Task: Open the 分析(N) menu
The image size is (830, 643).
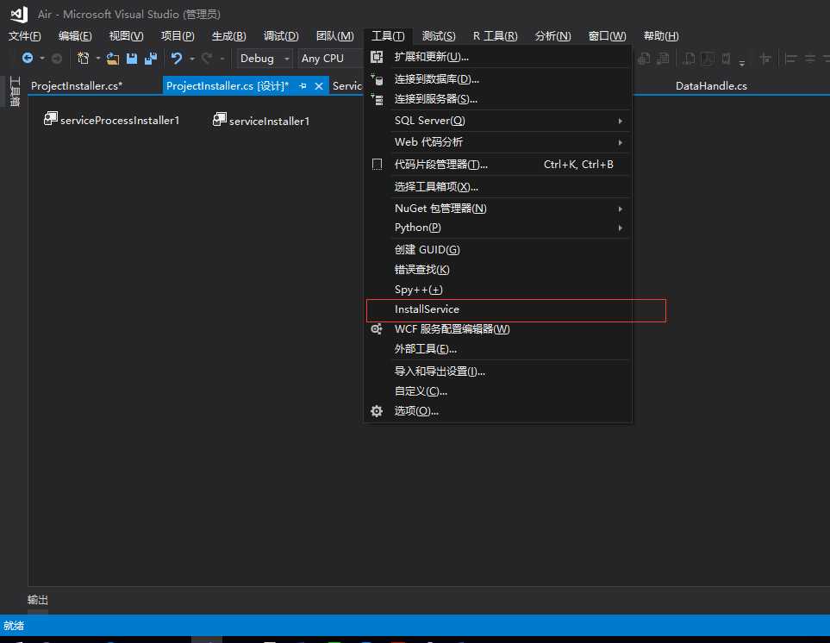Action: [553, 36]
